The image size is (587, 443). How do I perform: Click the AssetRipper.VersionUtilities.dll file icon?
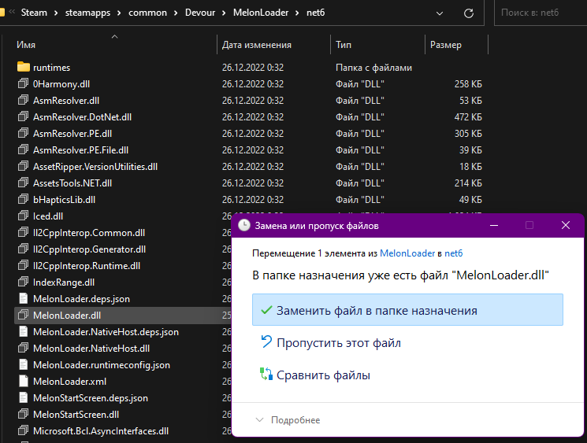click(23, 166)
